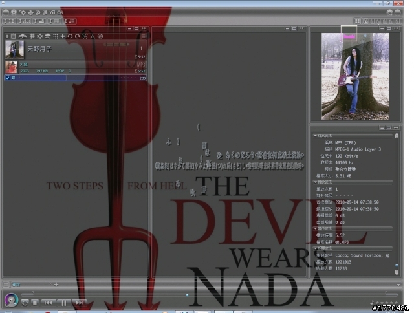
Task: Click the horizontal arrows button of playlist panel
Action: (x=144, y=28)
